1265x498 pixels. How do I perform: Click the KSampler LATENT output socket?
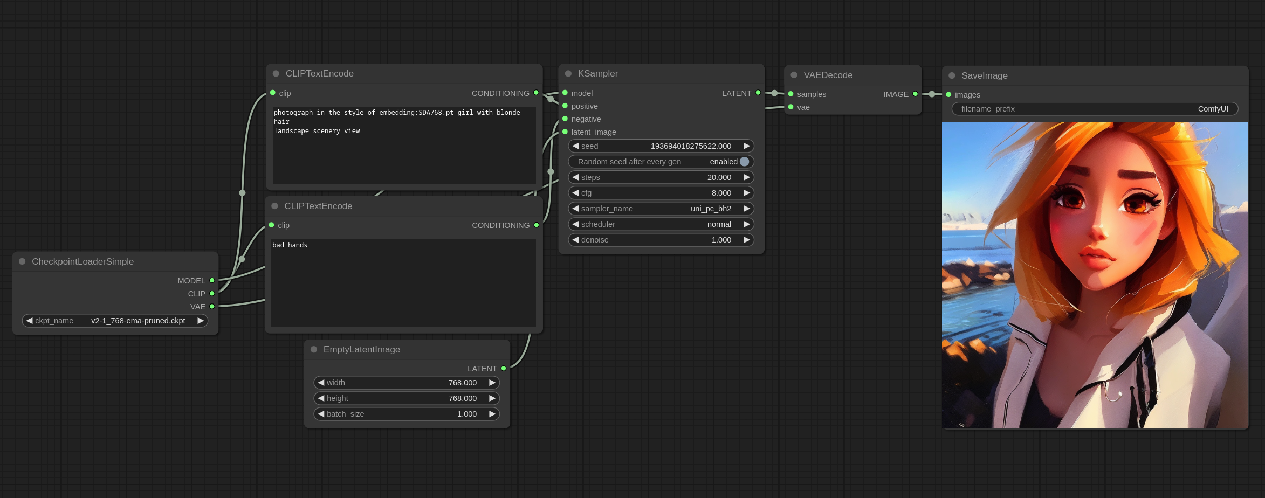pyautogui.click(x=758, y=93)
